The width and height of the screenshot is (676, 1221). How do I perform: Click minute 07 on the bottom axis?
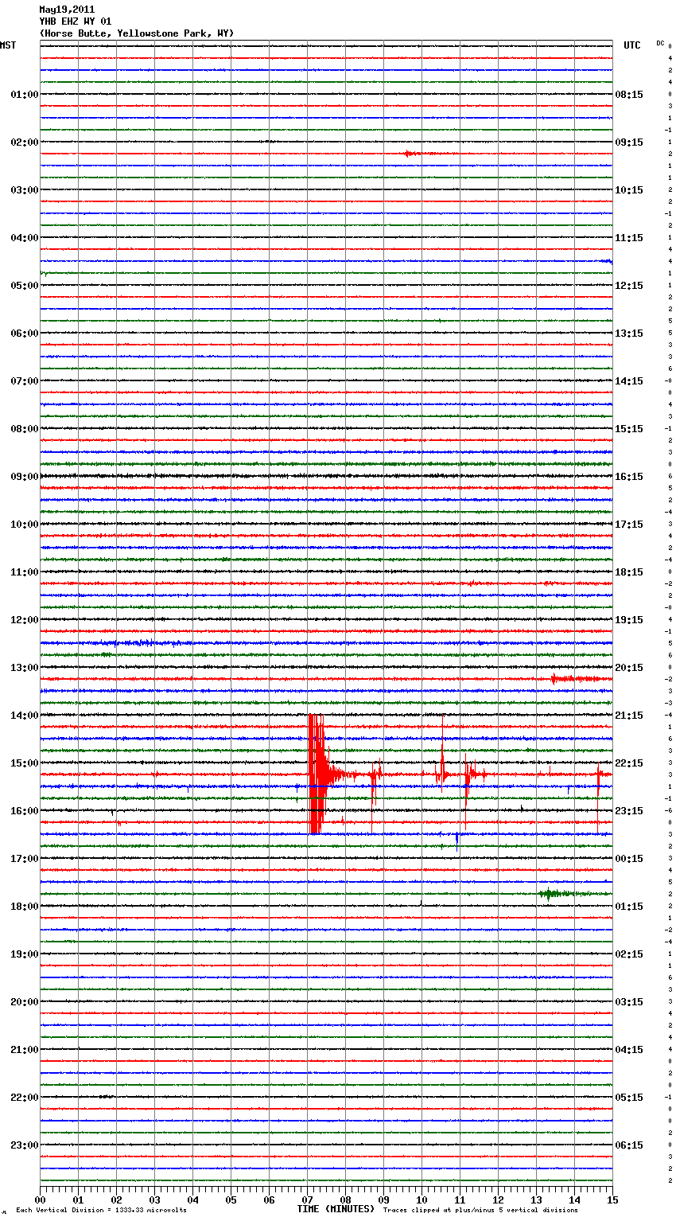[x=307, y=1200]
